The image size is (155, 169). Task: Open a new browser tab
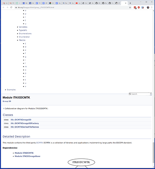coord(130,3)
